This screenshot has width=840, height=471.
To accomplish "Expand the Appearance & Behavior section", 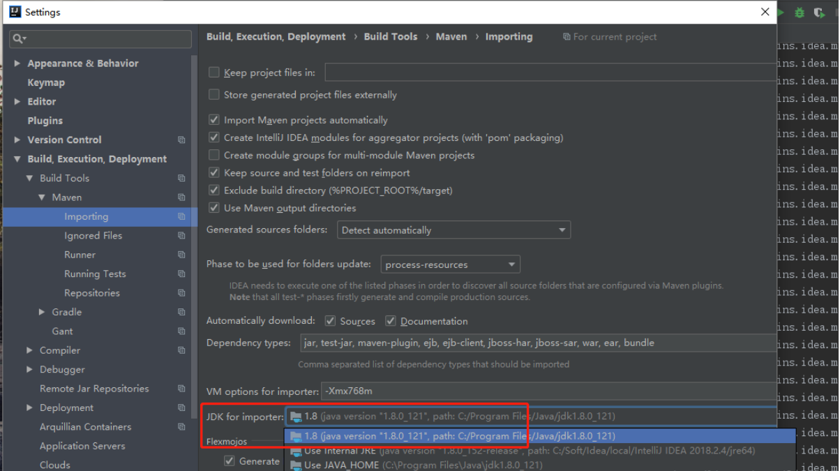I will (17, 63).
